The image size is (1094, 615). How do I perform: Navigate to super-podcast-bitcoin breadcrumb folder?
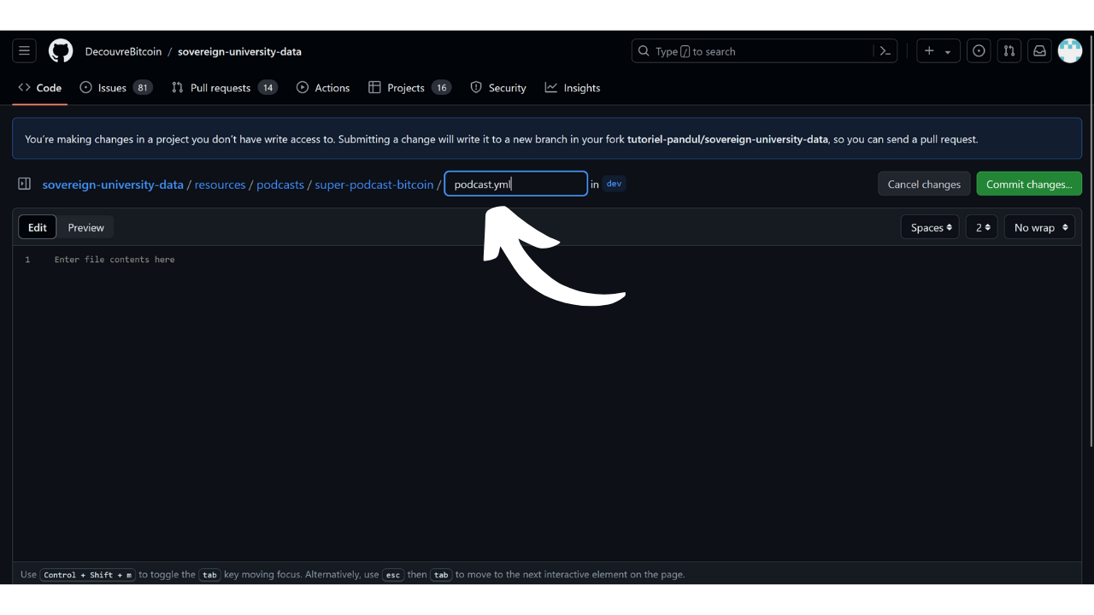(x=374, y=184)
